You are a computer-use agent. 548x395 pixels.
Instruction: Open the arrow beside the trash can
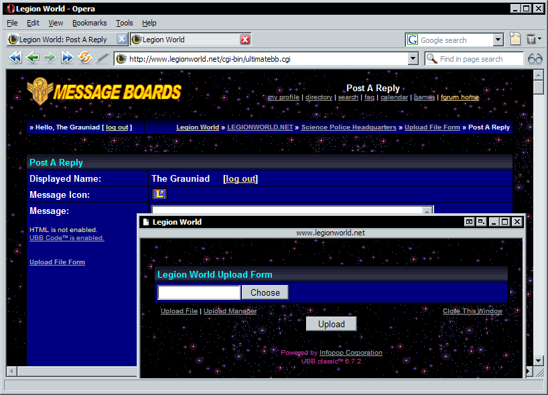pos(539,39)
